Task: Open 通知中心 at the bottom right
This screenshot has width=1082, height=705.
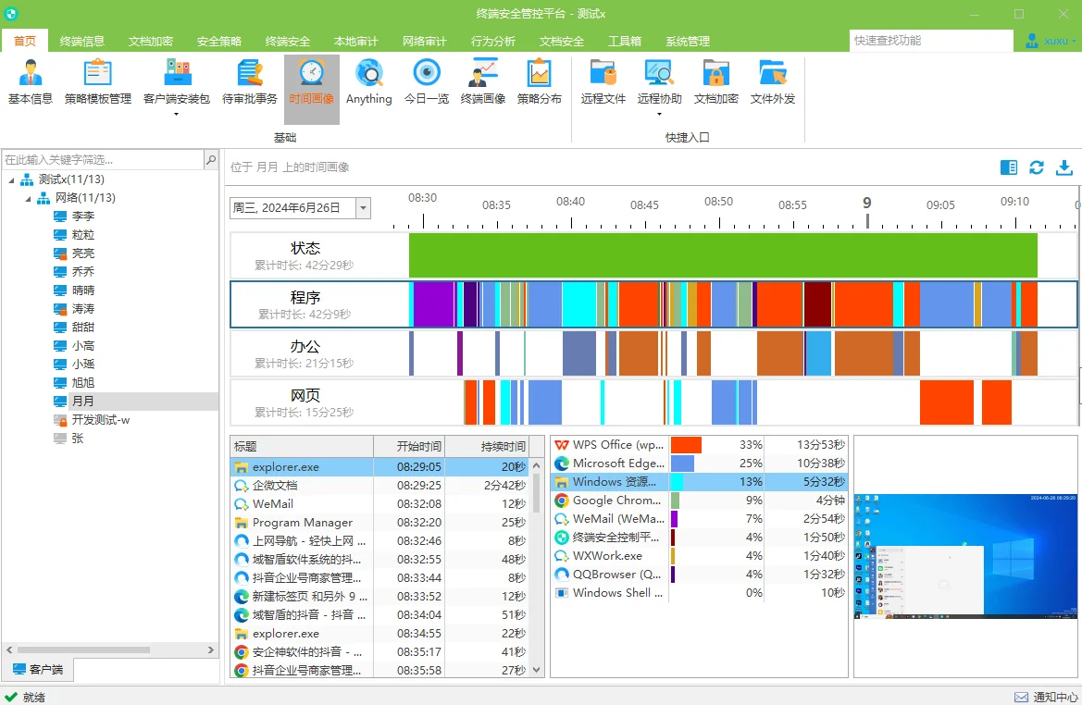Action: click(1046, 696)
